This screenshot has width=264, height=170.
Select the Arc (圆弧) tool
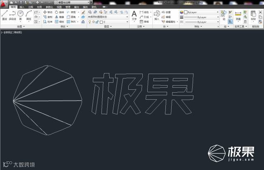pyautogui.click(x=29, y=16)
